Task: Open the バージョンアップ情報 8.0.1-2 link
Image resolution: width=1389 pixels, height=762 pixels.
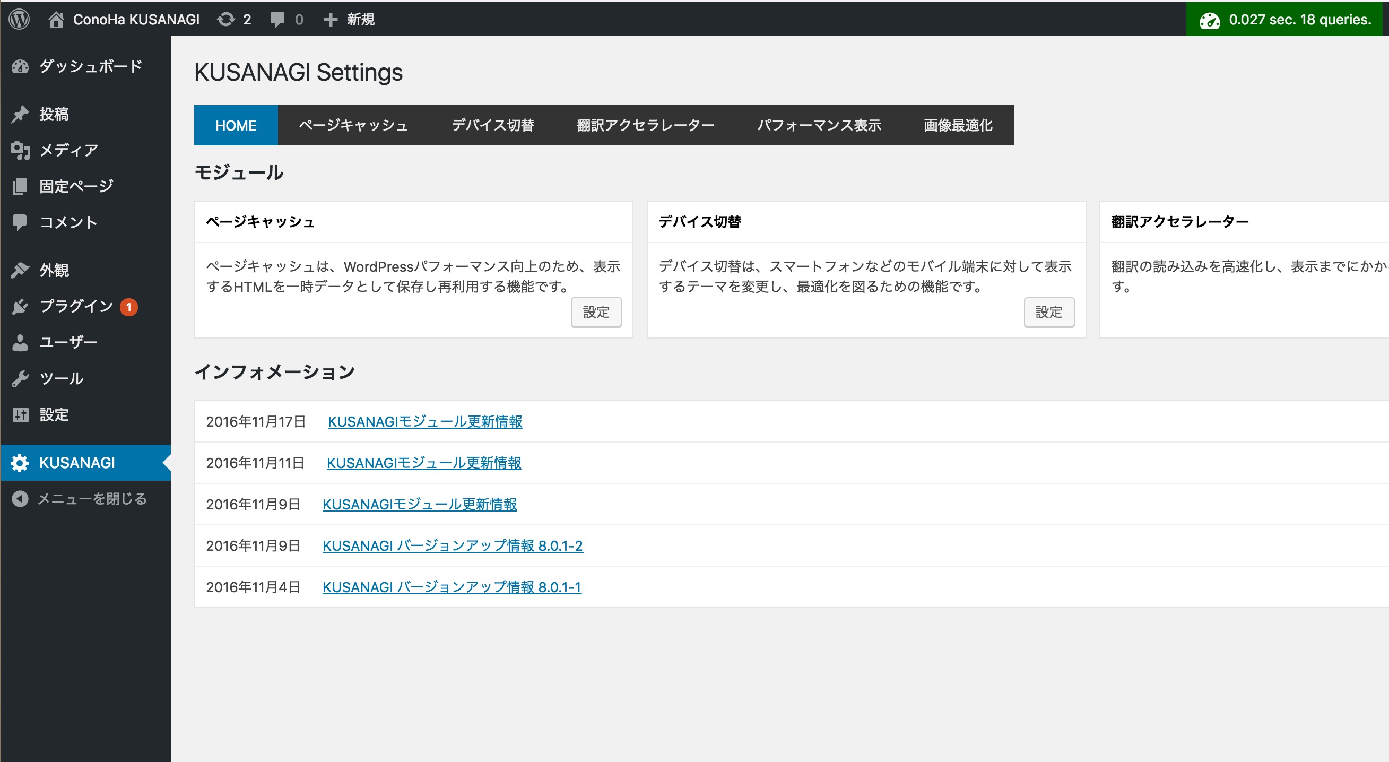Action: 453,545
